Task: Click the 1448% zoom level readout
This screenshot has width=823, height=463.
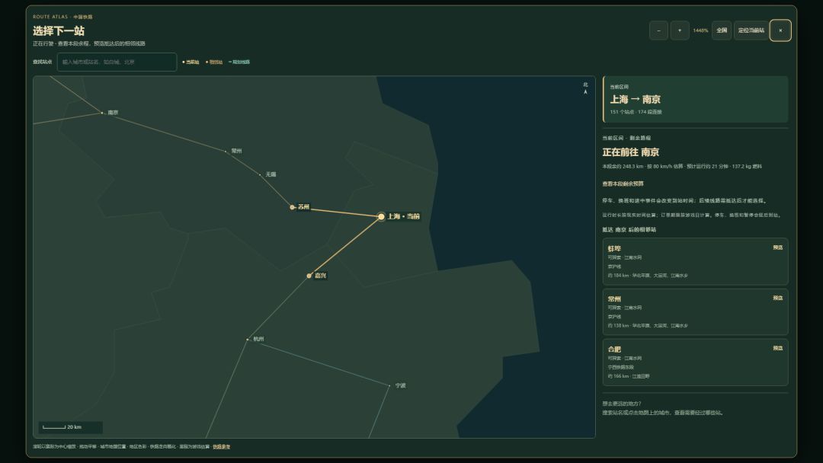Action: pyautogui.click(x=700, y=30)
